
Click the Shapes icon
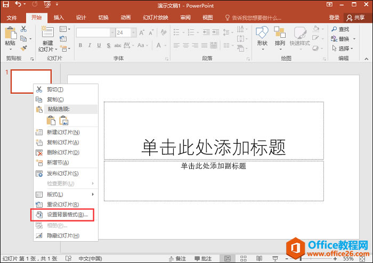point(262,32)
